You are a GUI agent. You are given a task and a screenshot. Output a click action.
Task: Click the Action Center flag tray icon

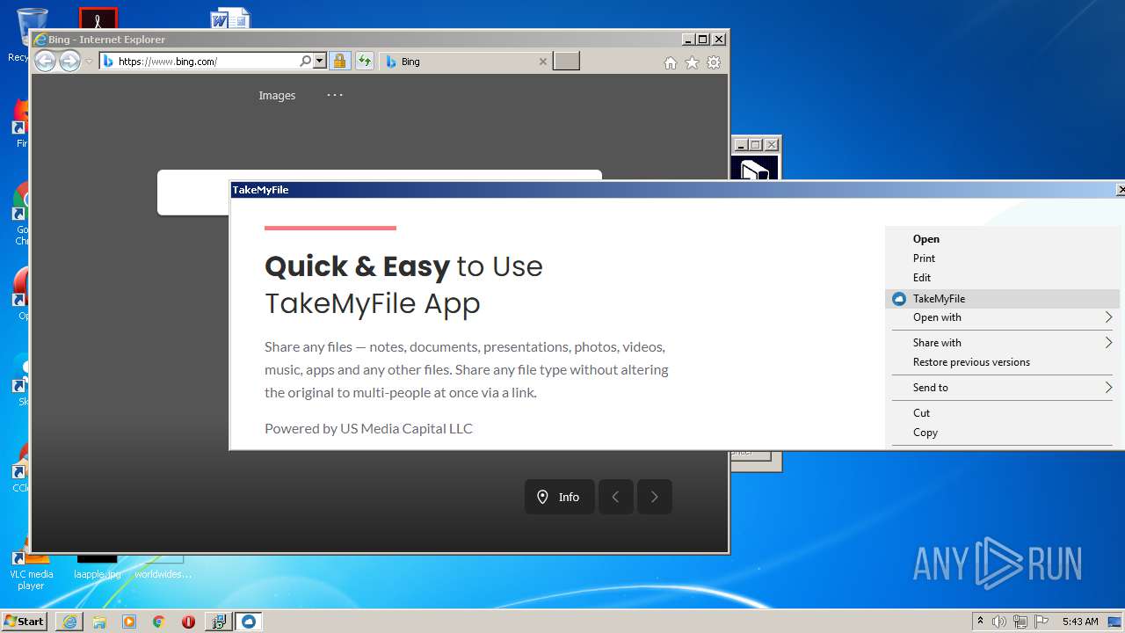(1041, 622)
